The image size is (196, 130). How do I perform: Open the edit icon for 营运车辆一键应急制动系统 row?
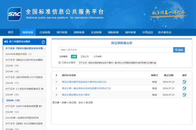click(x=184, y=88)
